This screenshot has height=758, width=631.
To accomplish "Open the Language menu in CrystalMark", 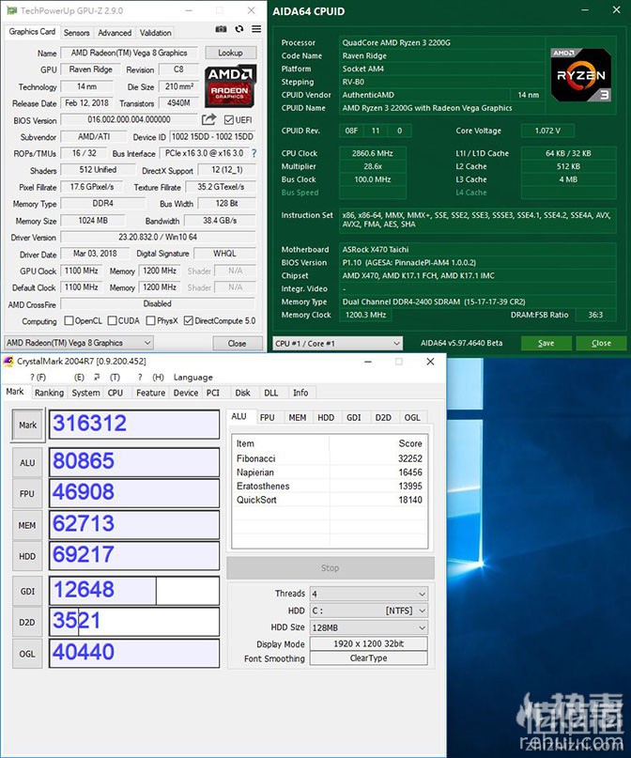I will 193,377.
